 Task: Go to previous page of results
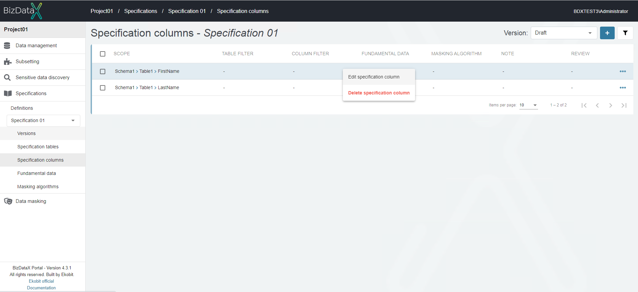click(x=597, y=105)
